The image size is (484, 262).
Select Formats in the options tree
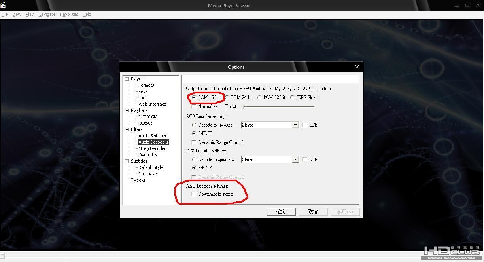pyautogui.click(x=146, y=85)
